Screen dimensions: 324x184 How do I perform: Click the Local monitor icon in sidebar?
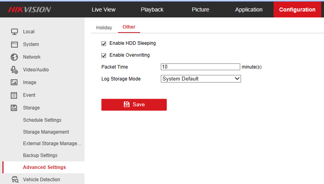click(x=14, y=32)
